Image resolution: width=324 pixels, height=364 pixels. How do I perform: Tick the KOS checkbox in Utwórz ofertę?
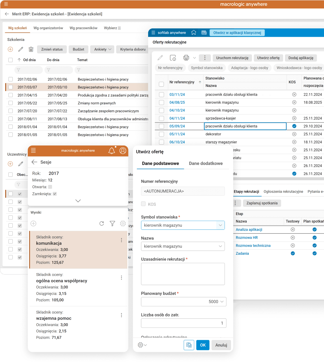[143, 204]
